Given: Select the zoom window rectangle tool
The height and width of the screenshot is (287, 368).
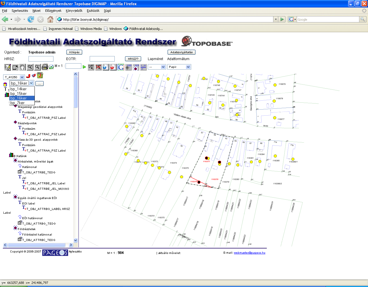Looking at the screenshot, I should tap(15, 67).
